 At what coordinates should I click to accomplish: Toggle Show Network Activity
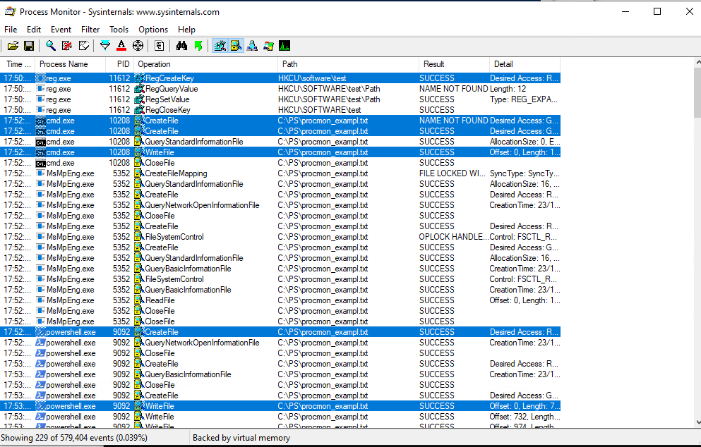pyautogui.click(x=252, y=46)
